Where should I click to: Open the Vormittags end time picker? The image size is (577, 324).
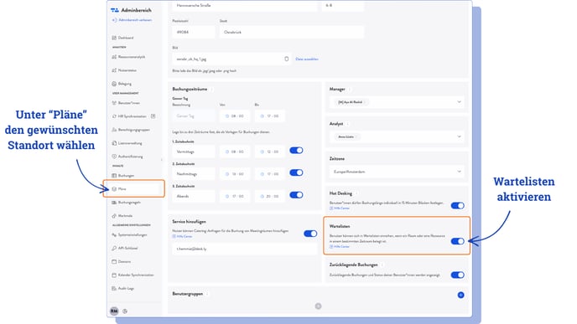pos(270,152)
